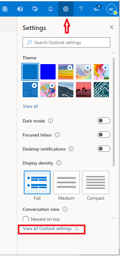Click the Search Outlook settings field
The width and height of the screenshot is (122, 259).
[x=66, y=42]
